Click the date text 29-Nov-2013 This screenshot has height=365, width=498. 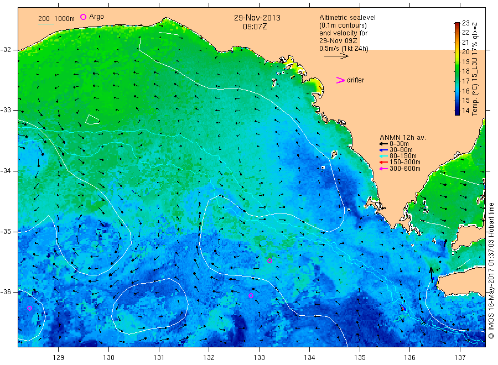[x=257, y=18]
